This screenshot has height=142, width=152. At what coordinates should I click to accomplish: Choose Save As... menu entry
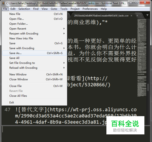pyautogui.click(x=34, y=53)
